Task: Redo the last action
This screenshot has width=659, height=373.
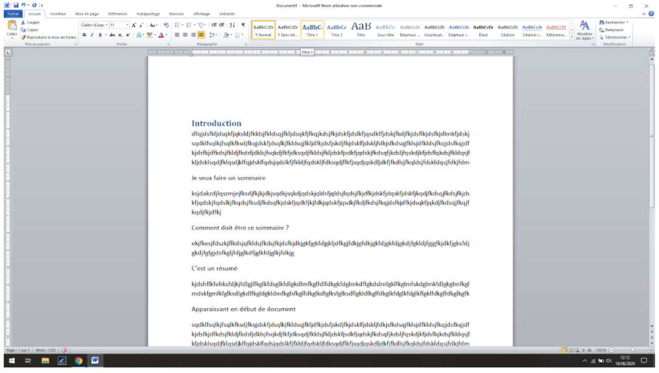Action: (x=35, y=6)
